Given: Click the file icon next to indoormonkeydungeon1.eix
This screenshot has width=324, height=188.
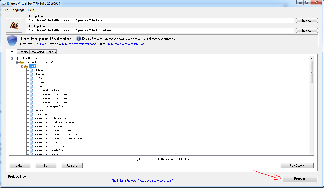Looking at the screenshot, I should coord(31,94).
